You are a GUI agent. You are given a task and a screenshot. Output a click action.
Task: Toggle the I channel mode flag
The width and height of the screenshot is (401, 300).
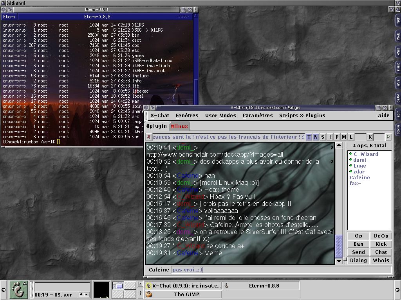click(x=330, y=137)
